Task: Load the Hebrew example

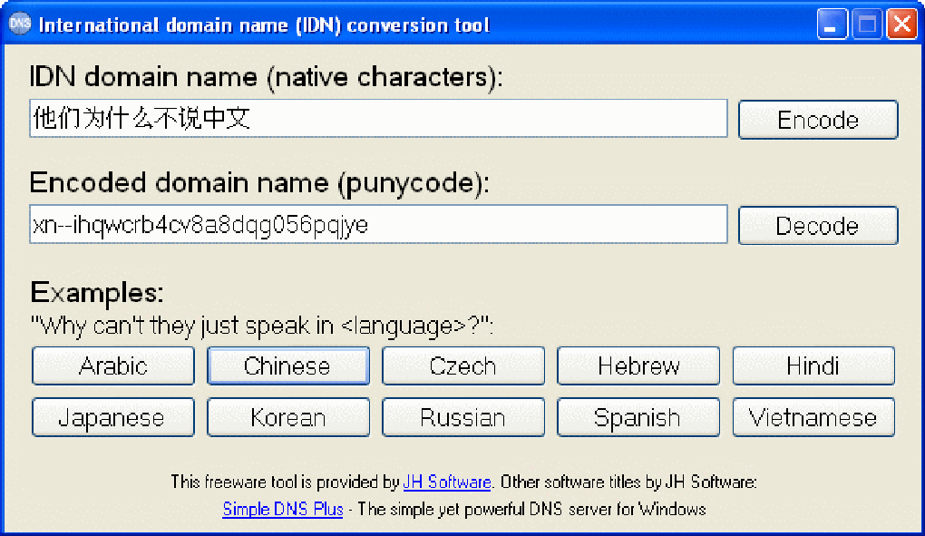Action: (638, 365)
